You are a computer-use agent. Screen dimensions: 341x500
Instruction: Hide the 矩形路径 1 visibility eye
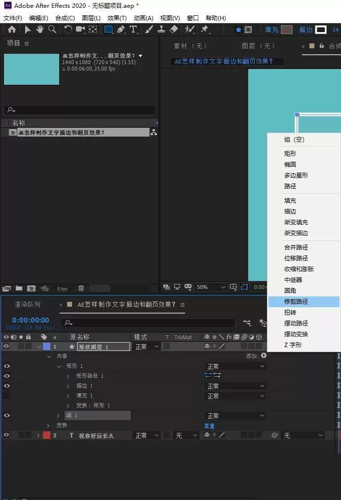tap(6, 376)
